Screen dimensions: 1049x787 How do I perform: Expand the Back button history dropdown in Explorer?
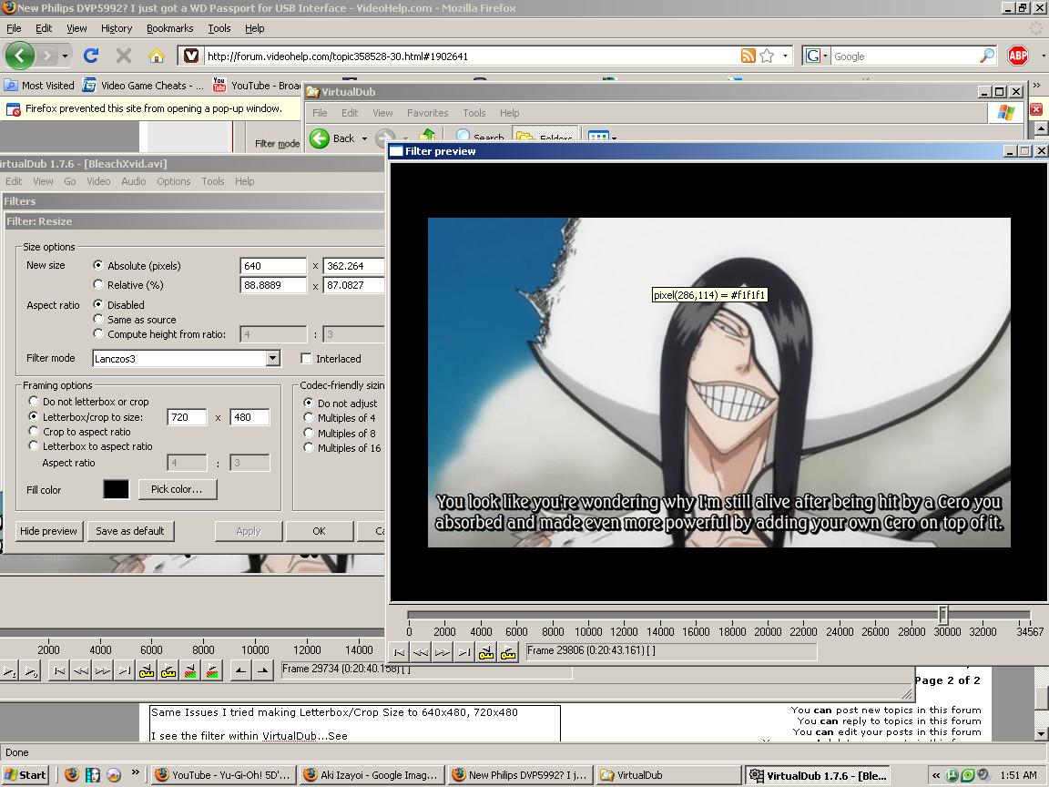364,138
